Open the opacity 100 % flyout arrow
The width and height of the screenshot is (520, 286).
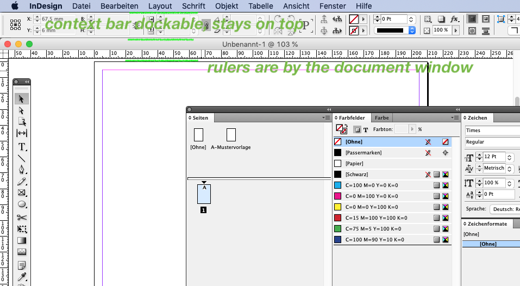pyautogui.click(x=456, y=30)
